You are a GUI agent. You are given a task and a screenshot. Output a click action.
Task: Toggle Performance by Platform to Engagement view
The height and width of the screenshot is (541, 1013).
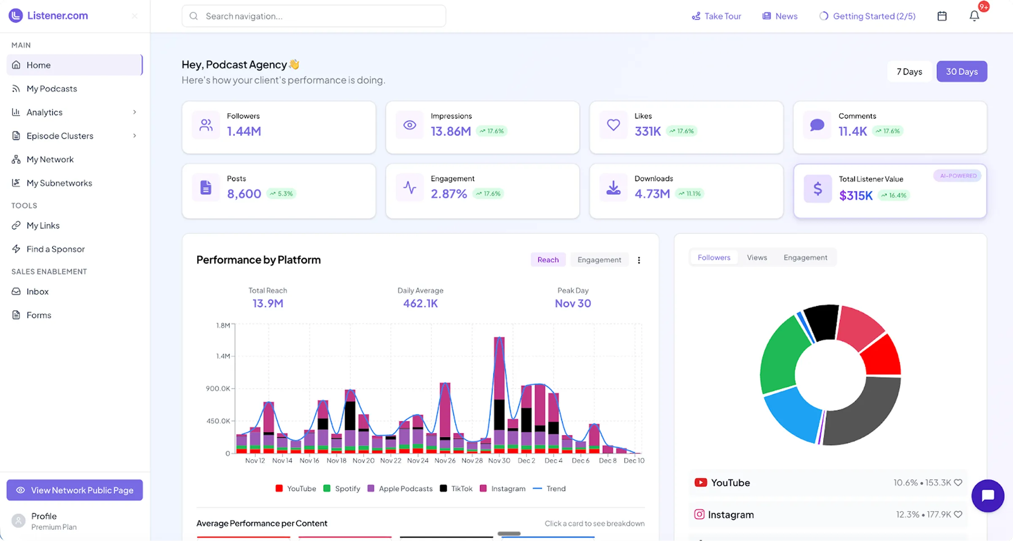(x=599, y=260)
